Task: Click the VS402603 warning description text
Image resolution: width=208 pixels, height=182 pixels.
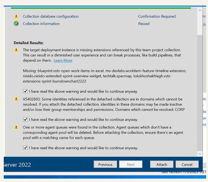Action: click(x=104, y=104)
